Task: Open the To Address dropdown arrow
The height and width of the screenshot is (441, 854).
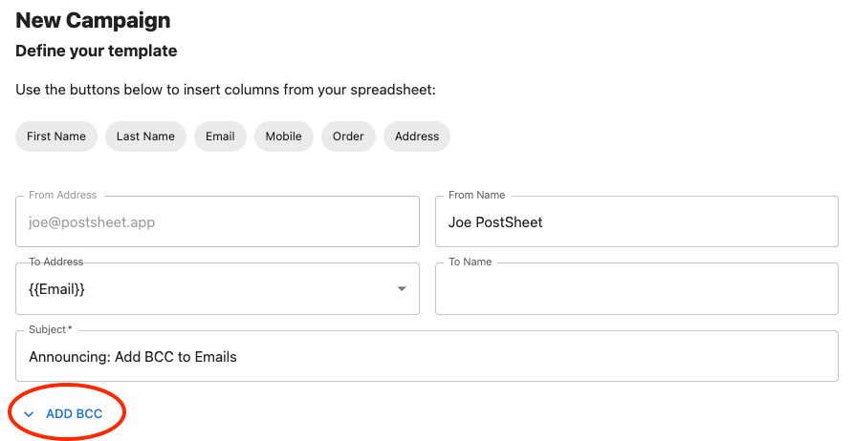Action: (x=402, y=289)
